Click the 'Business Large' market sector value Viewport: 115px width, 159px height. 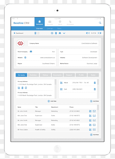pyautogui.click(x=92, y=64)
